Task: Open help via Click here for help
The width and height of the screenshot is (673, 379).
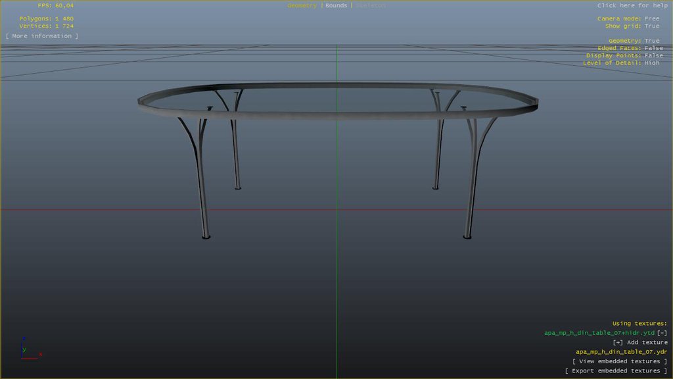Action: click(x=632, y=5)
